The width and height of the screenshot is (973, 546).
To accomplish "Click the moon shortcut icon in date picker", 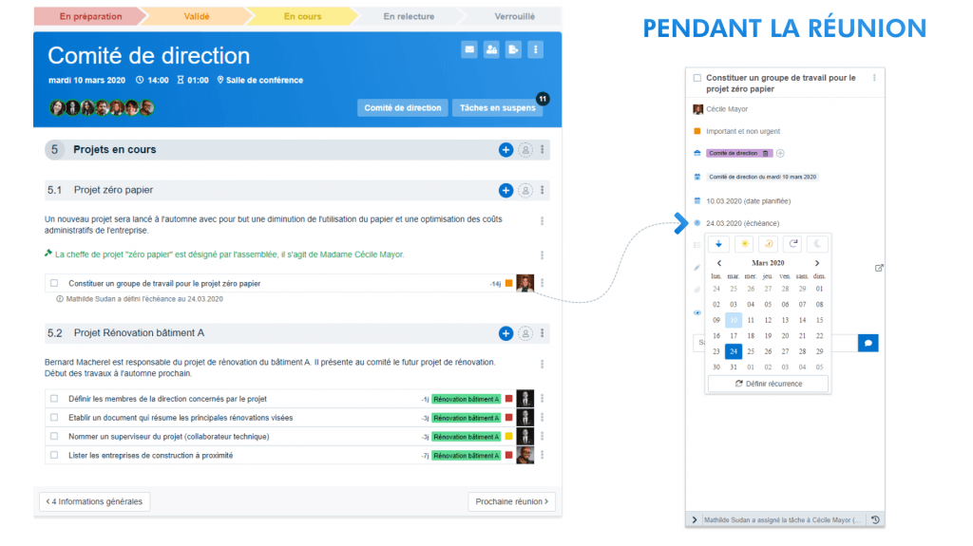I will tap(817, 244).
